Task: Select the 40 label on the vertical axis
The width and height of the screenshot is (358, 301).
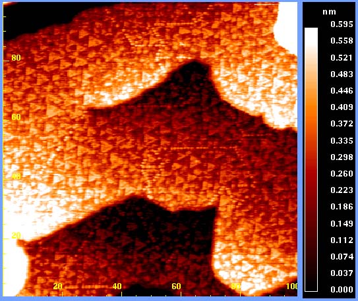Action: (16, 177)
